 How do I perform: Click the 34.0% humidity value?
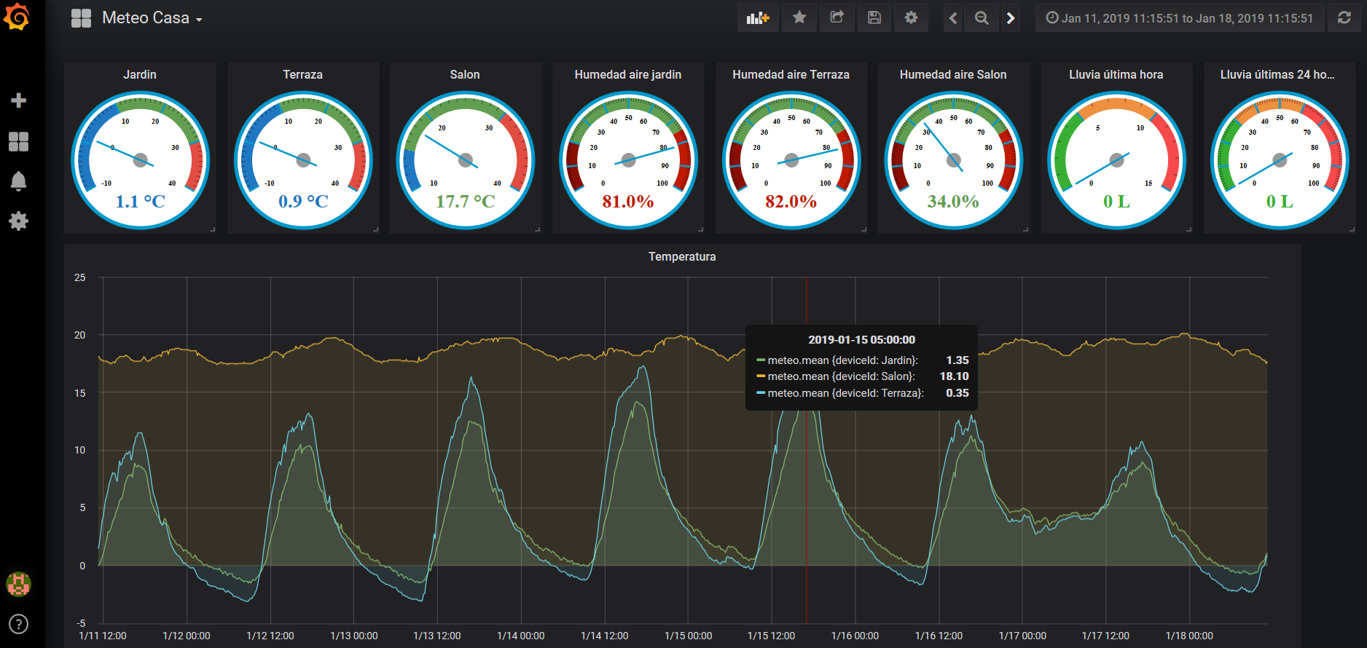[953, 201]
